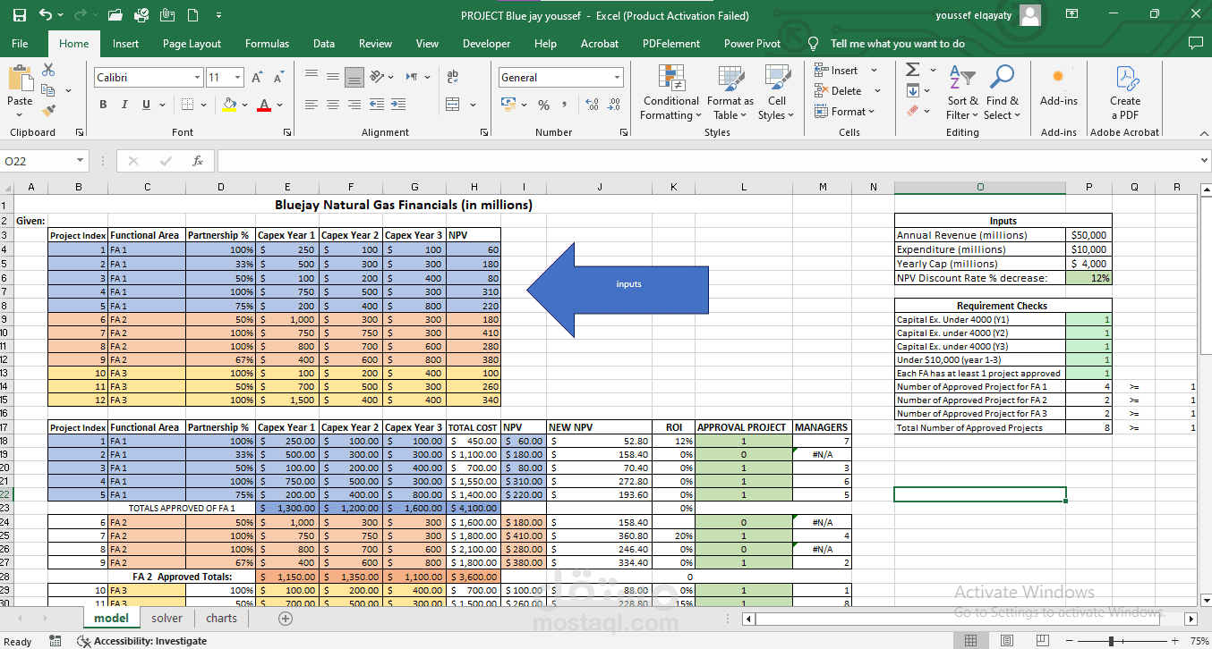Click the Select All corner of the grid
The image size is (1212, 649).
(x=7, y=187)
